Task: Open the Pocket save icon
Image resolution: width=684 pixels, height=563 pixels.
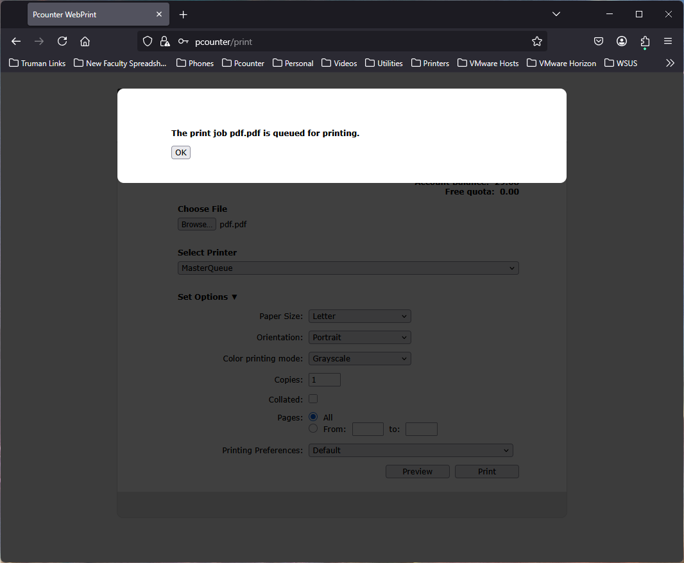Action: coord(599,42)
